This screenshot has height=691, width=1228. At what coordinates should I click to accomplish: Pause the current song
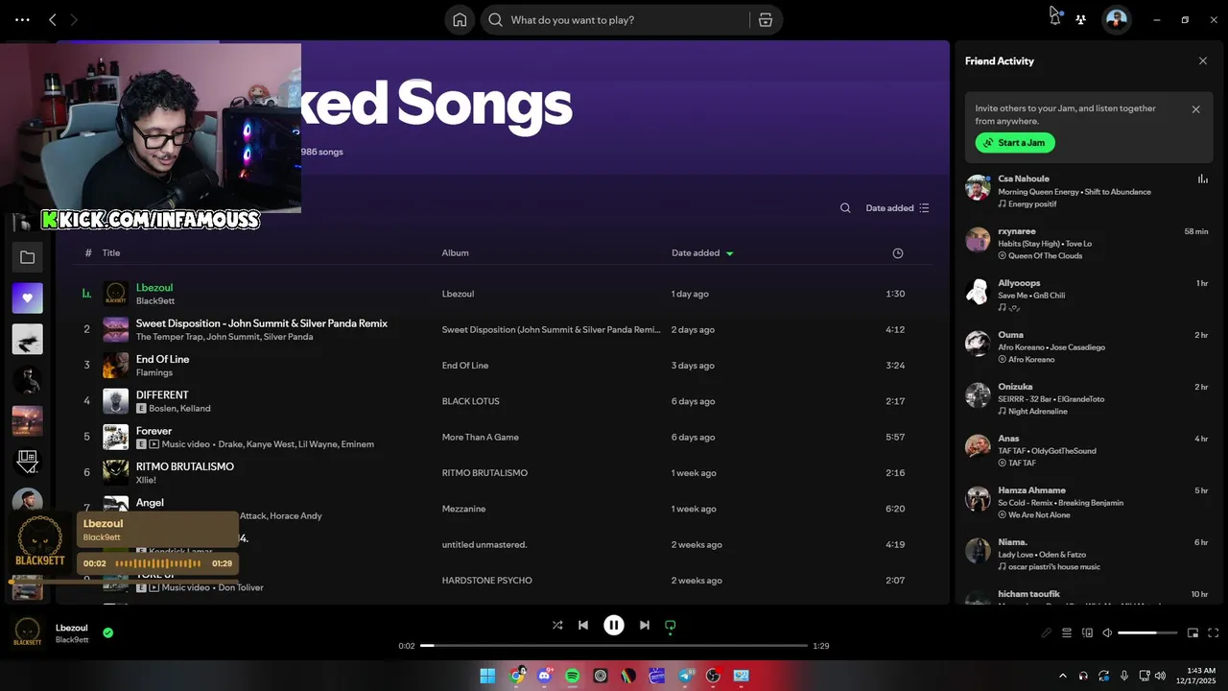pos(614,625)
